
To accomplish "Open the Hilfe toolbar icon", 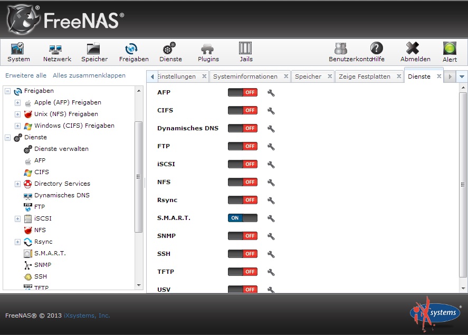I will coord(377,49).
